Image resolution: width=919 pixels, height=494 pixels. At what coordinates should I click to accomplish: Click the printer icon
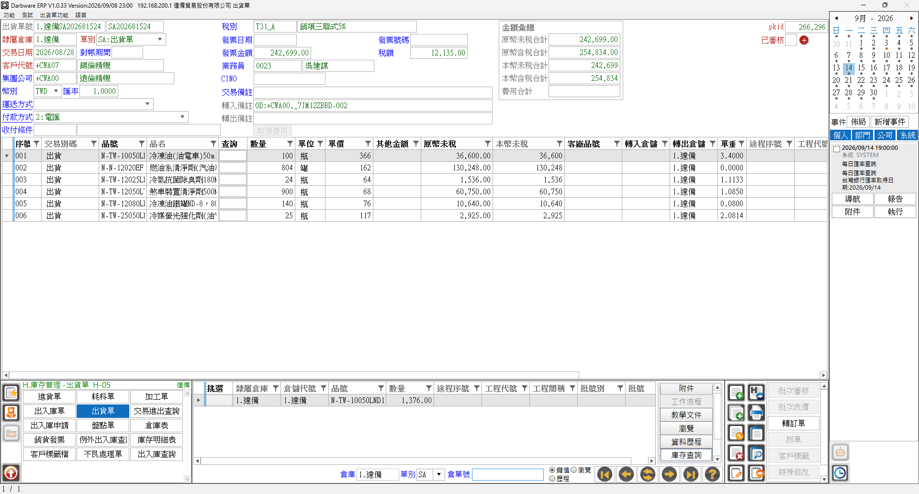pyautogui.click(x=756, y=413)
